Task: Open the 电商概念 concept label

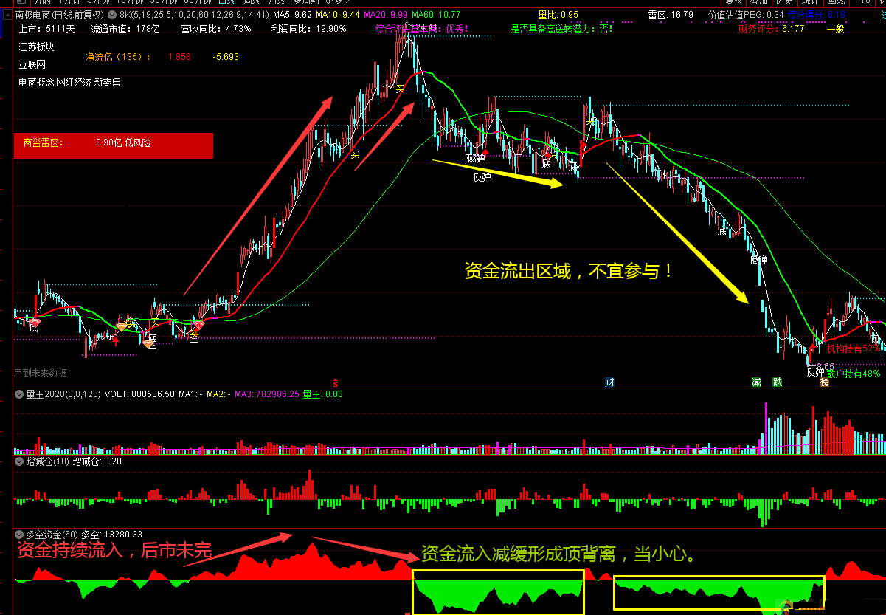Action: click(x=36, y=83)
